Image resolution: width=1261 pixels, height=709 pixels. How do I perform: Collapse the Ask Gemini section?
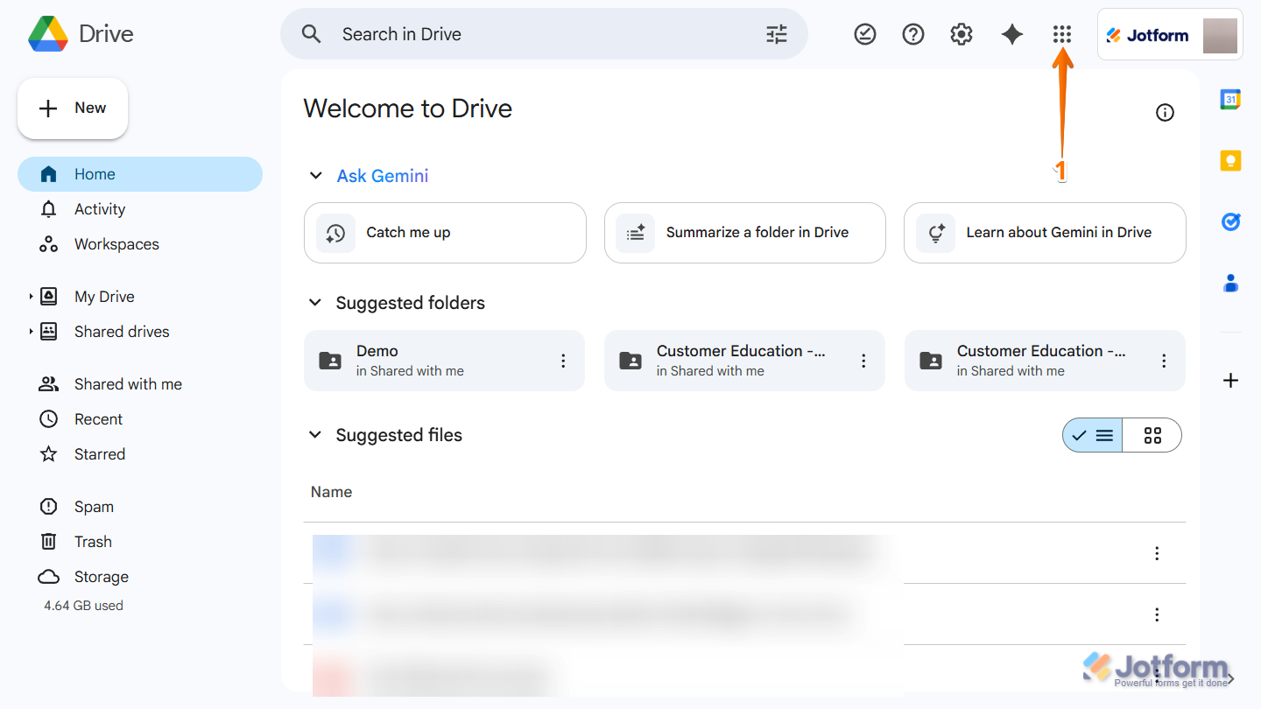[x=315, y=175]
